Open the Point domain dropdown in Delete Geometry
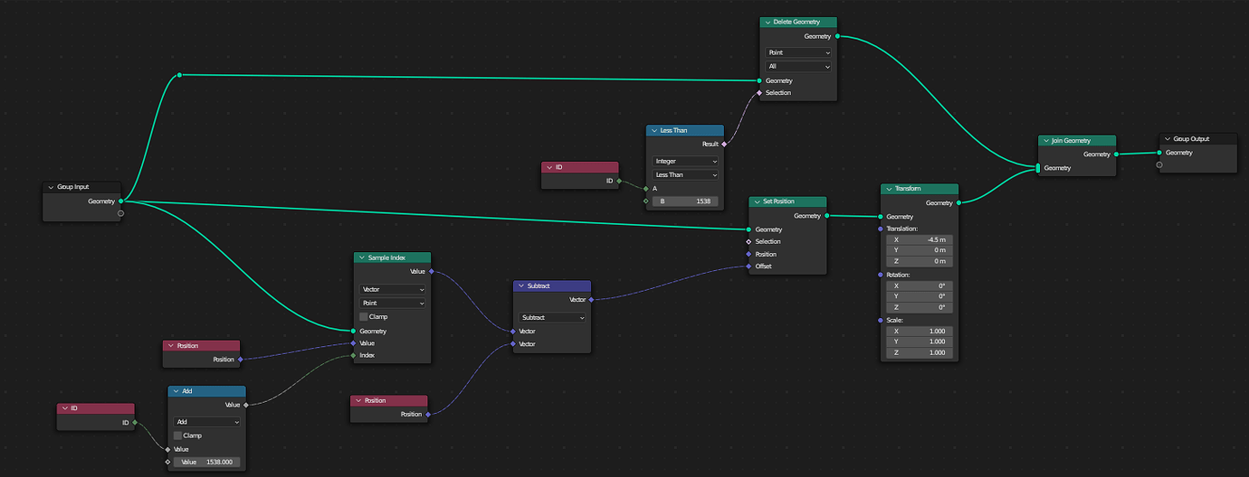1249x477 pixels. (x=798, y=52)
